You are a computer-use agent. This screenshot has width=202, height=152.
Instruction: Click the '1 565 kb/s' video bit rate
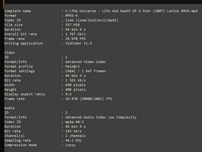[75, 80]
